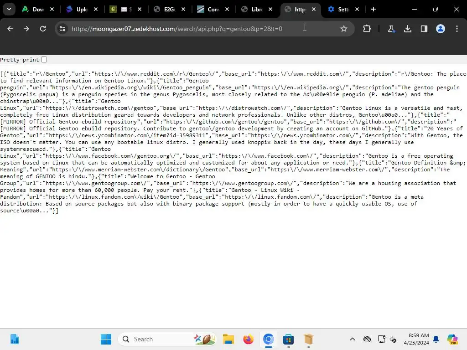Close the Libr tab
Viewport: 467px width, 350px height.
tap(270, 9)
